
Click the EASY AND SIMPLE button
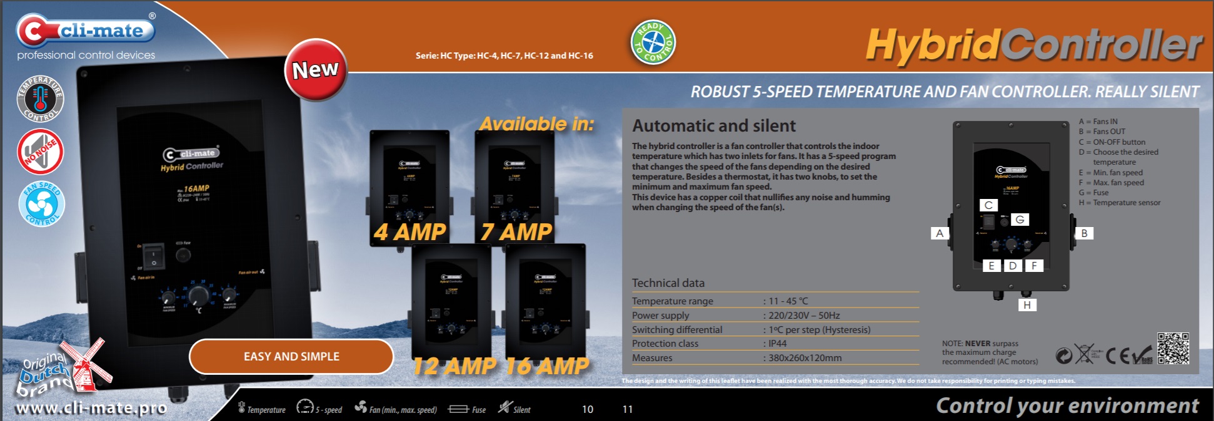(291, 357)
